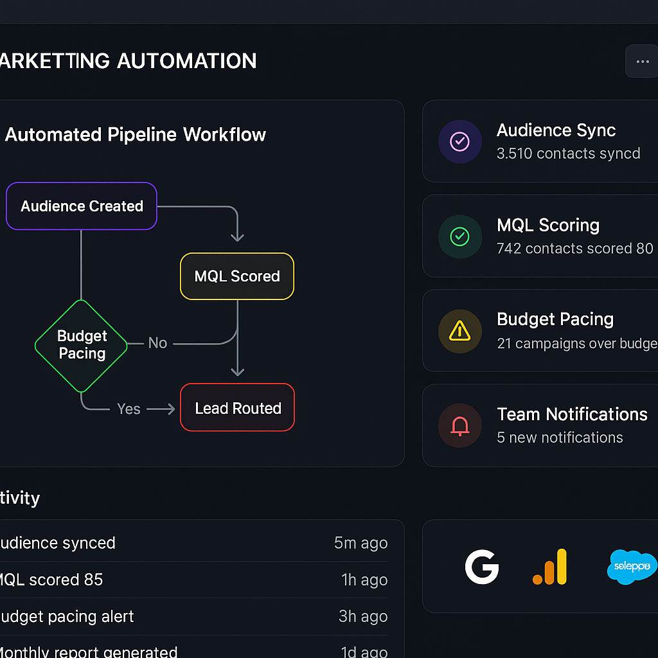Select the Lead Routed workflow node
658x658 pixels.
point(237,408)
